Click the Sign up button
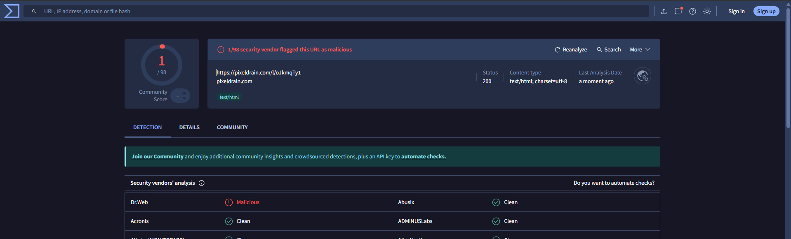Screen dimensions: 791x239 click(x=766, y=12)
